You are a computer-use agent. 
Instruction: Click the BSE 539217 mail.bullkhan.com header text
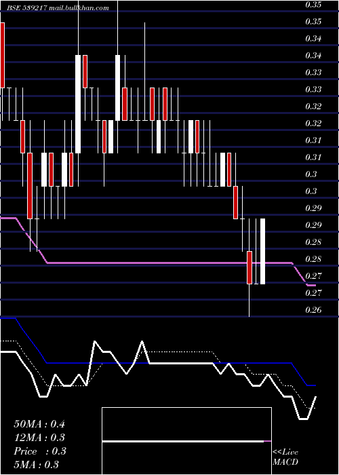pyautogui.click(x=58, y=8)
